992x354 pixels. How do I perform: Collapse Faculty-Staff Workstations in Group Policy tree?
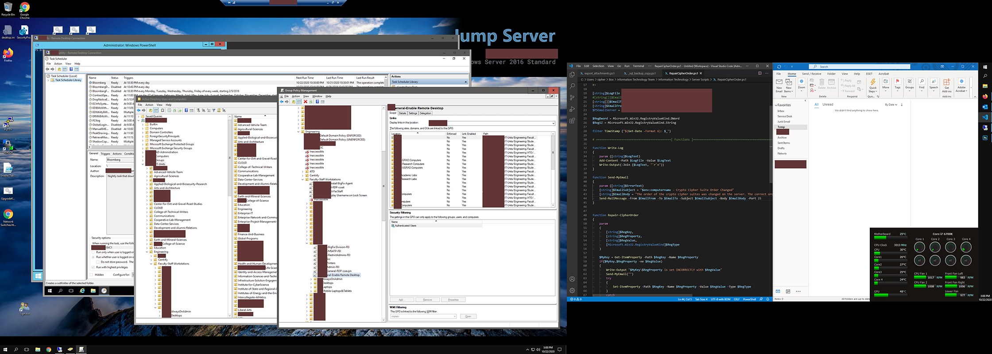click(x=303, y=179)
